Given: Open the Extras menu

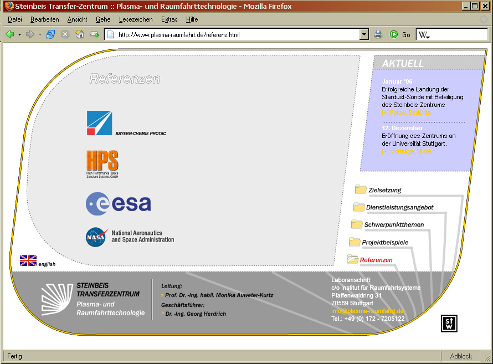Looking at the screenshot, I should coord(169,19).
